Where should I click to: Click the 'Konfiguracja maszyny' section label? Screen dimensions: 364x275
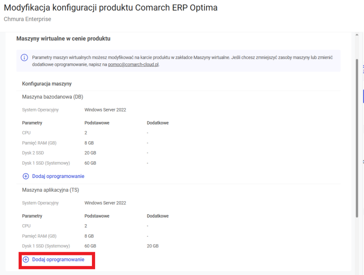coord(47,84)
